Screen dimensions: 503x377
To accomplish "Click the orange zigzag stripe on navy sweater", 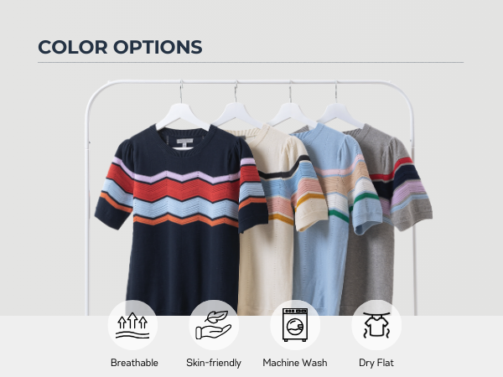I will [186, 219].
